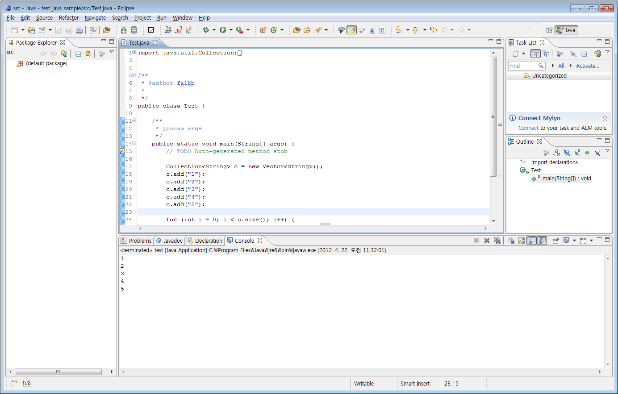Toggle Show Console on Standard Out change

click(x=532, y=241)
